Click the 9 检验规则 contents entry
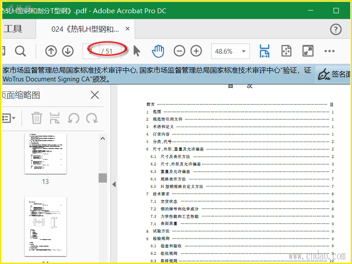352x264 pixels. coord(240,238)
